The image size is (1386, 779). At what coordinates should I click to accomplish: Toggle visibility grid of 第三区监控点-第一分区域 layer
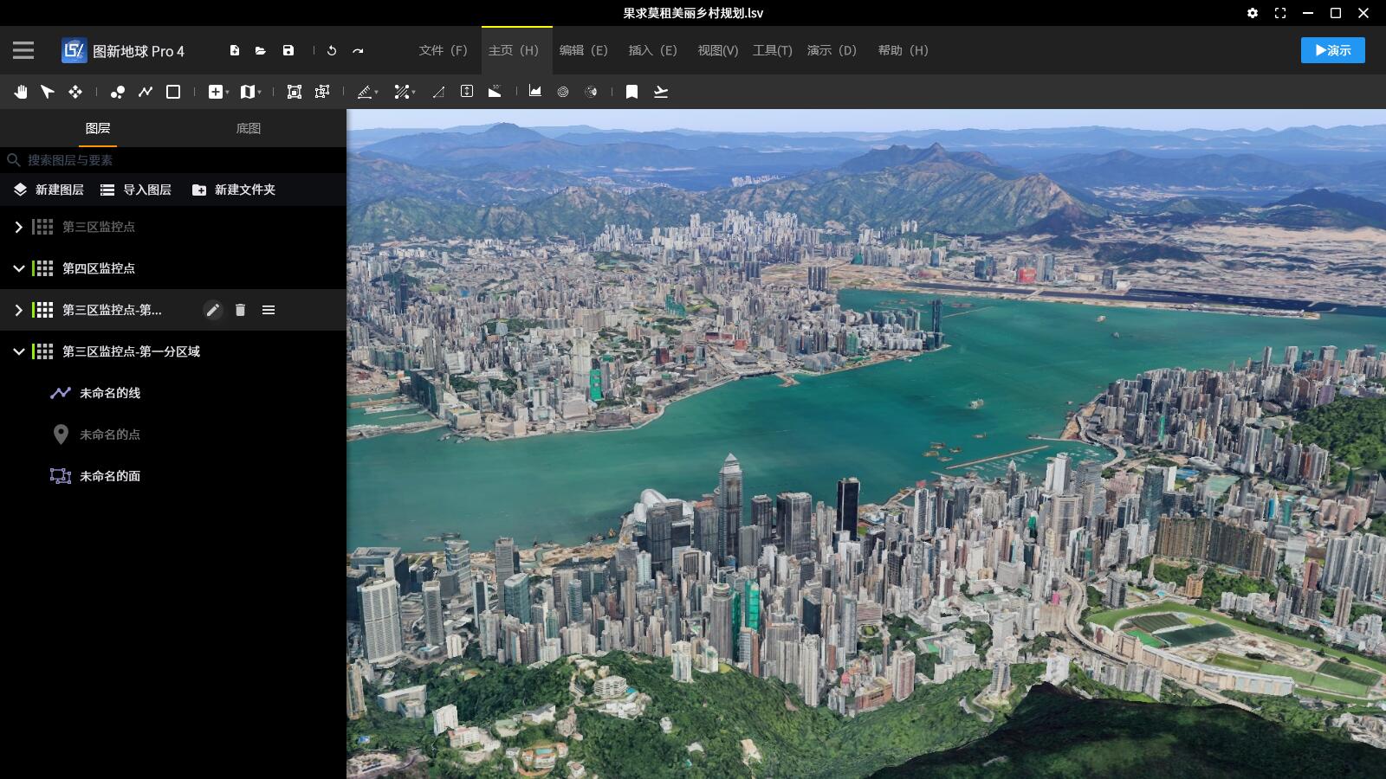point(42,351)
